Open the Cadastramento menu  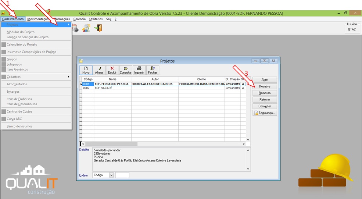click(13, 19)
